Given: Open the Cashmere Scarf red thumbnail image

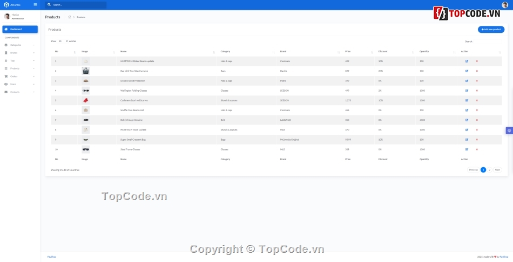Looking at the screenshot, I should click(86, 100).
